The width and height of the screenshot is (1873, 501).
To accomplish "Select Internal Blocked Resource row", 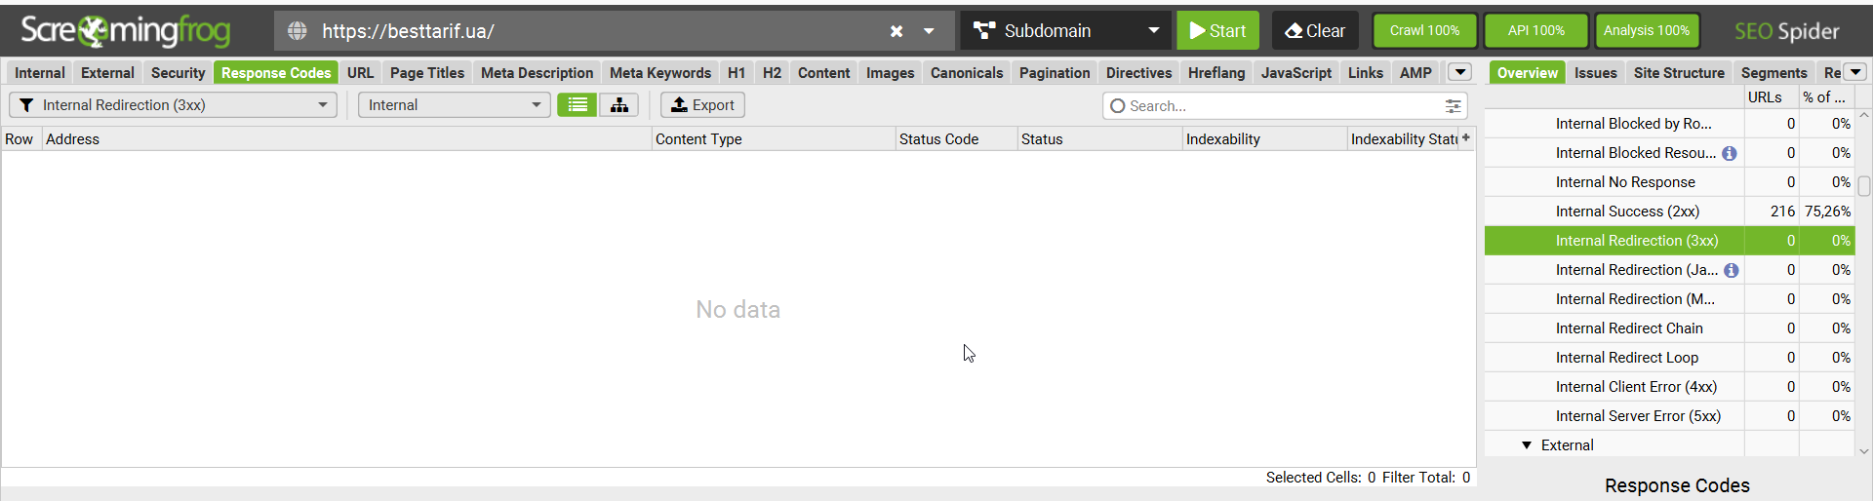I will [1669, 153].
